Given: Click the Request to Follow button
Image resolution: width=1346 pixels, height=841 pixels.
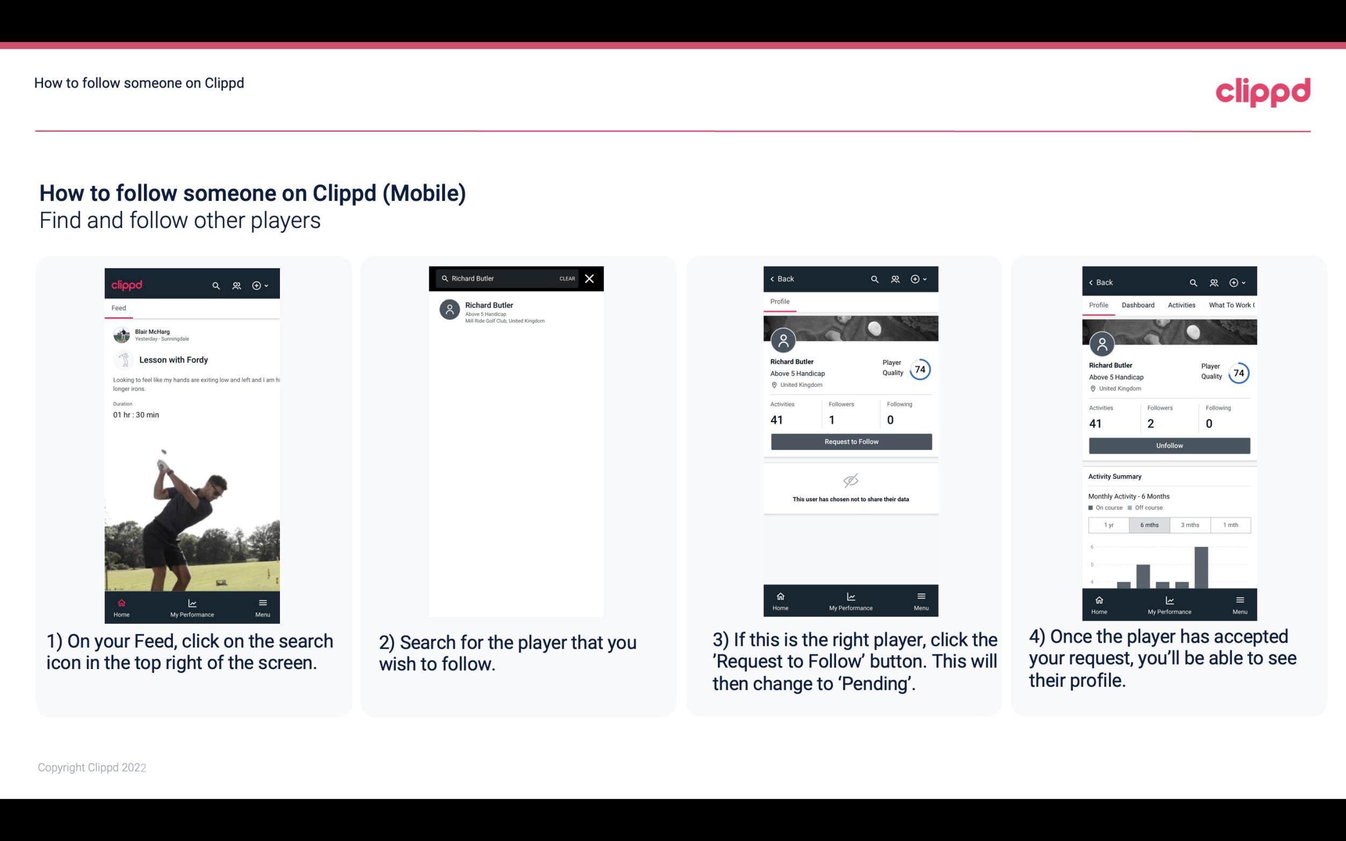Looking at the screenshot, I should point(851,442).
